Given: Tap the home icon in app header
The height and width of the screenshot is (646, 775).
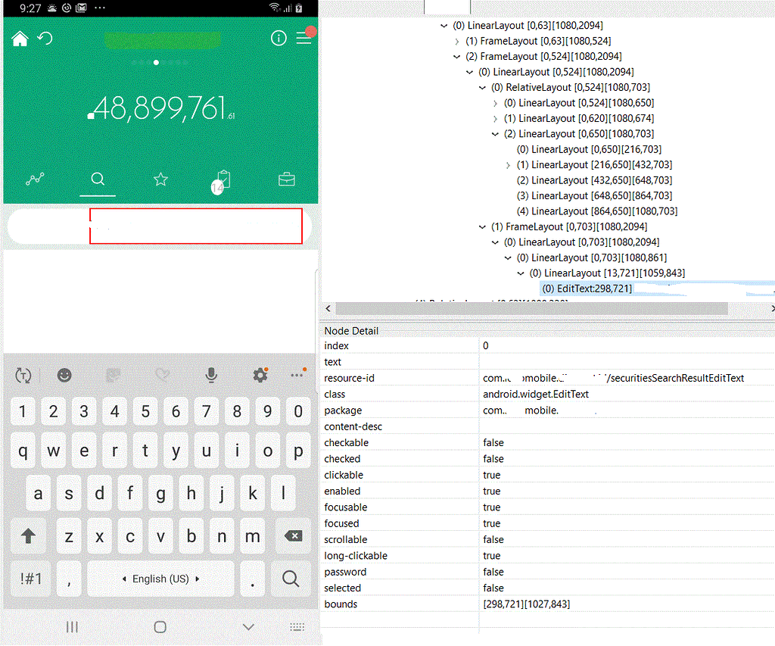Looking at the screenshot, I should [x=20, y=39].
